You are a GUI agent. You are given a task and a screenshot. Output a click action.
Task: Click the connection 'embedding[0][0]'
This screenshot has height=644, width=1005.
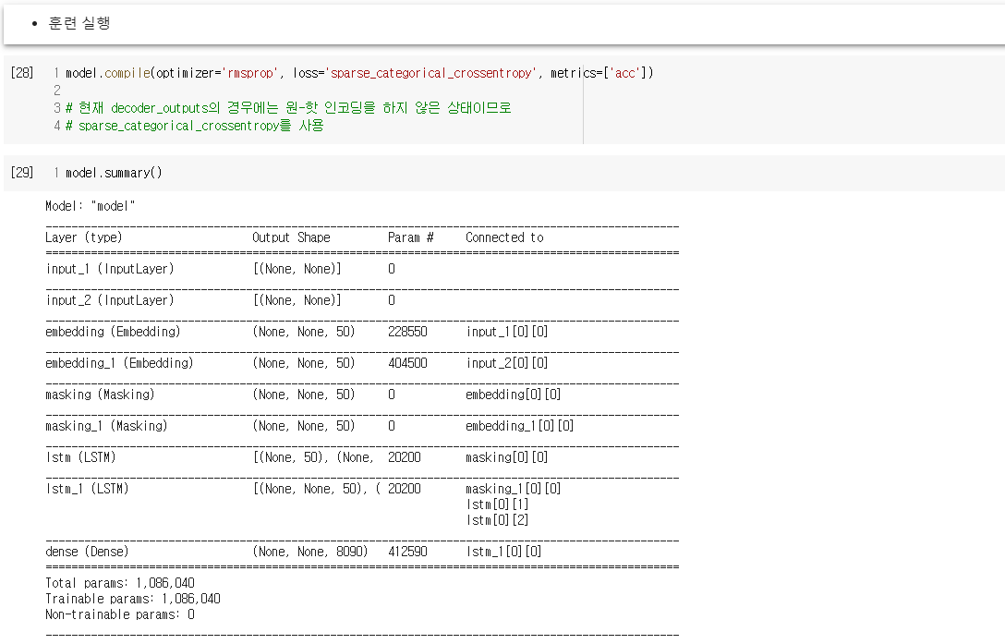(x=514, y=395)
